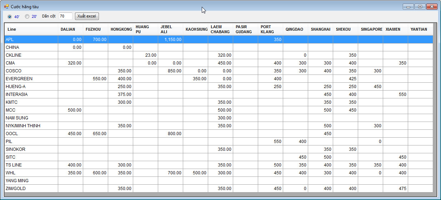Click the XIAMEN column header
This screenshot has width=441, height=200.
point(395,29)
